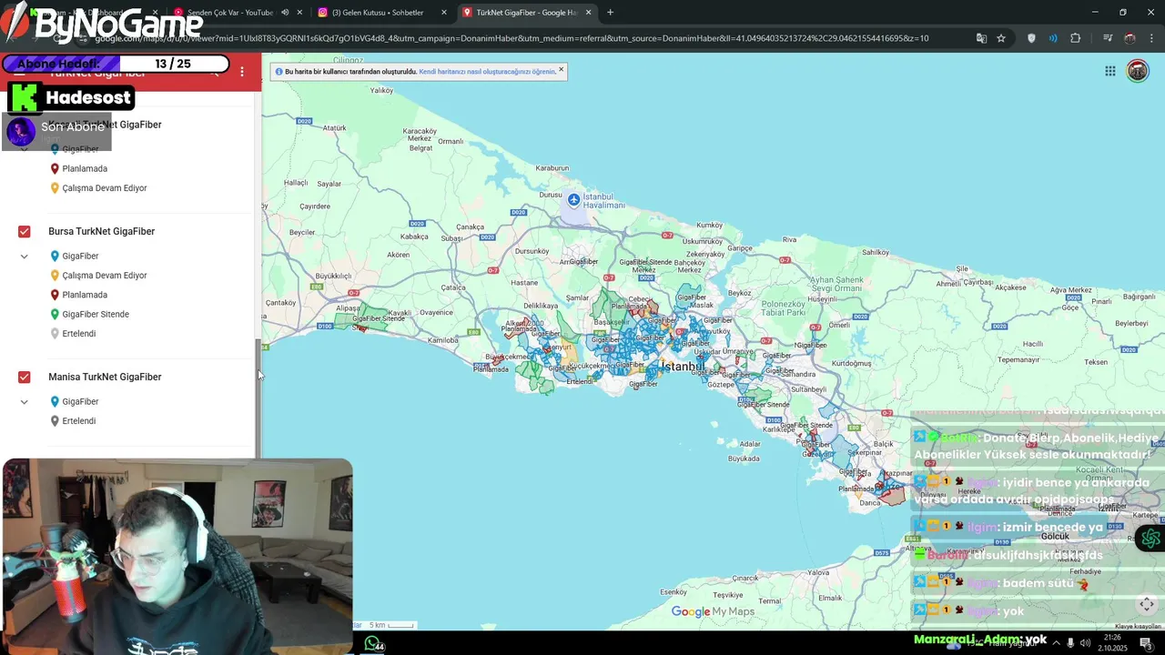
Task: Open the Google apps grid
Action: click(1110, 71)
